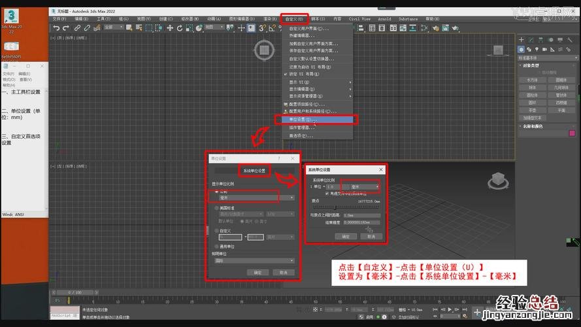Screen dimensions: 581x327
Task: Click the Redo arrow in main toolbar
Action: point(65,27)
